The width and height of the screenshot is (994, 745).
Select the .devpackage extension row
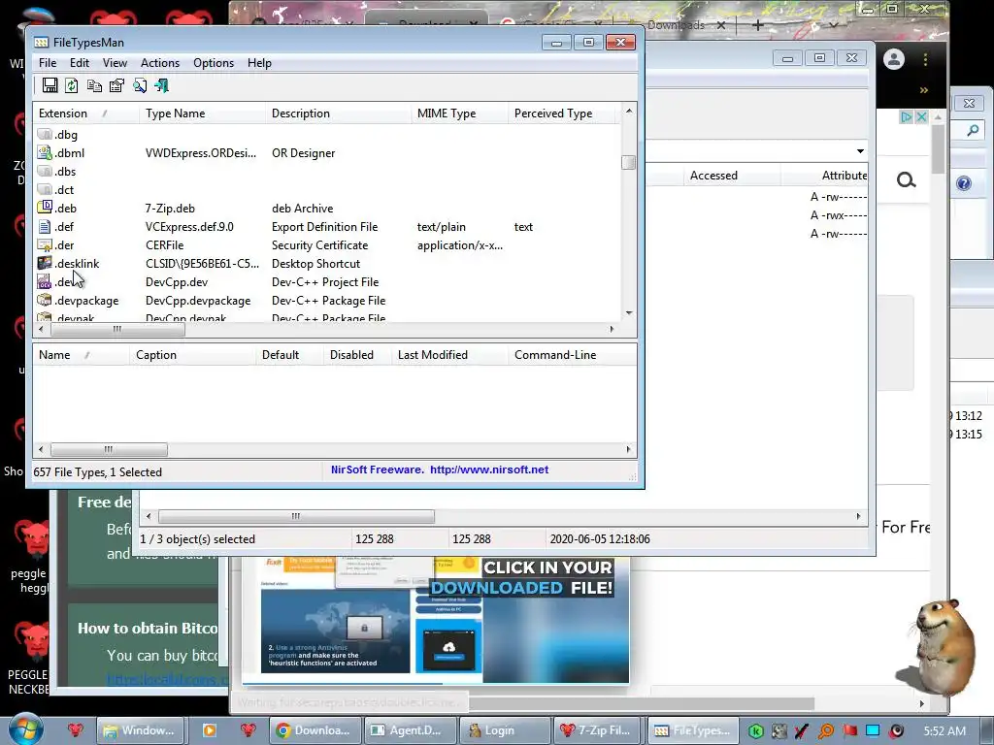327,301
